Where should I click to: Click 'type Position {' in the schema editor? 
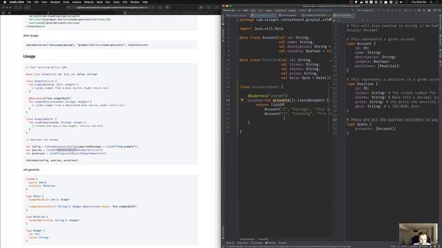point(362,84)
